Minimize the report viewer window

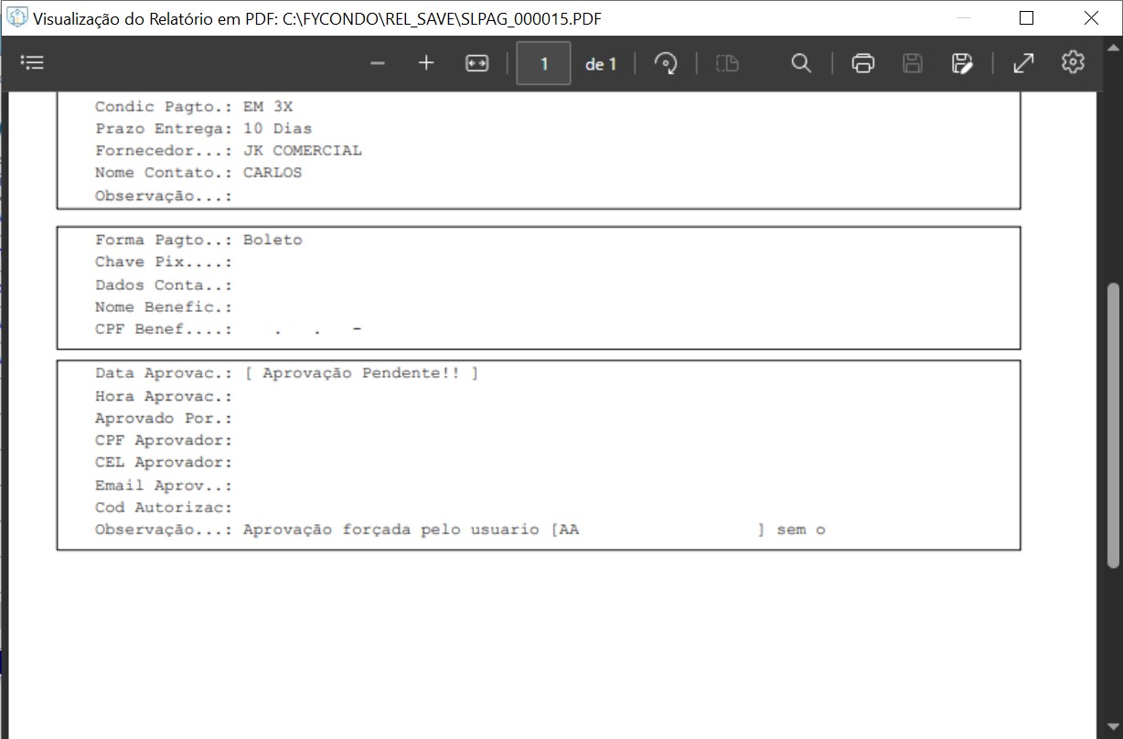click(962, 18)
